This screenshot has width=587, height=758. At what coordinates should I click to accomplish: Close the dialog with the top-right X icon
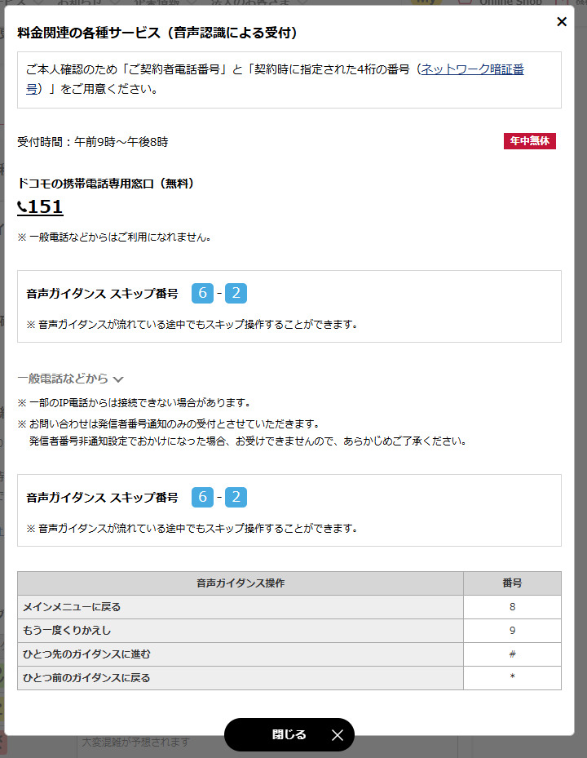[562, 22]
